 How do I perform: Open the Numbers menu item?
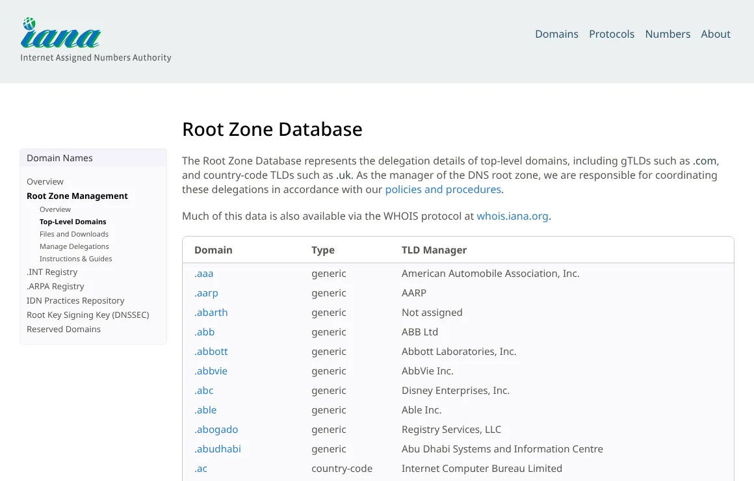(668, 34)
